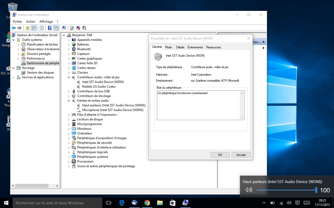Expand the Cartes graphiques node

[x=69, y=58]
